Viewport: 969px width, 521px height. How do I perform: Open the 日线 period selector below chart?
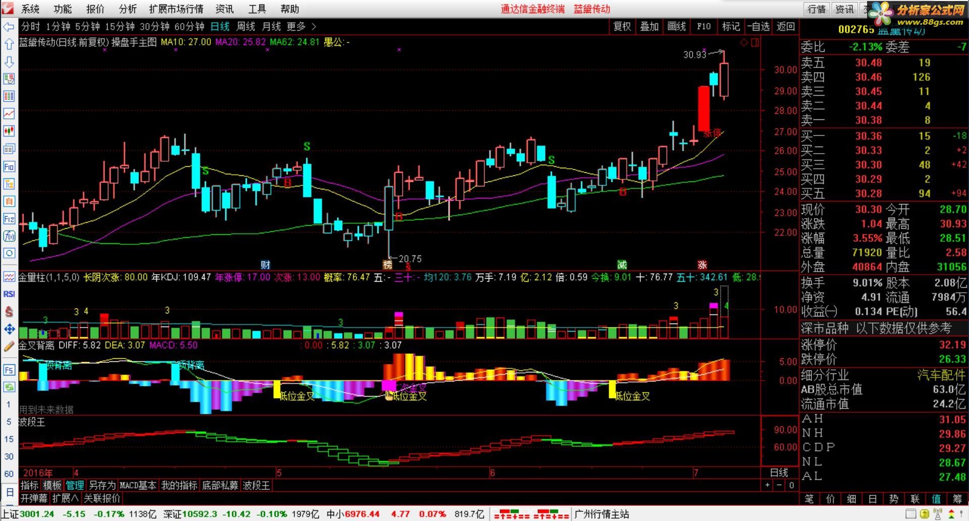pyautogui.click(x=779, y=473)
